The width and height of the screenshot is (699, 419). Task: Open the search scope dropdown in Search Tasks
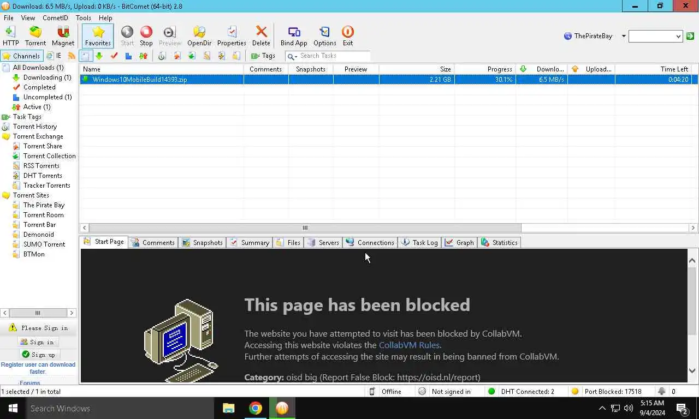292,56
